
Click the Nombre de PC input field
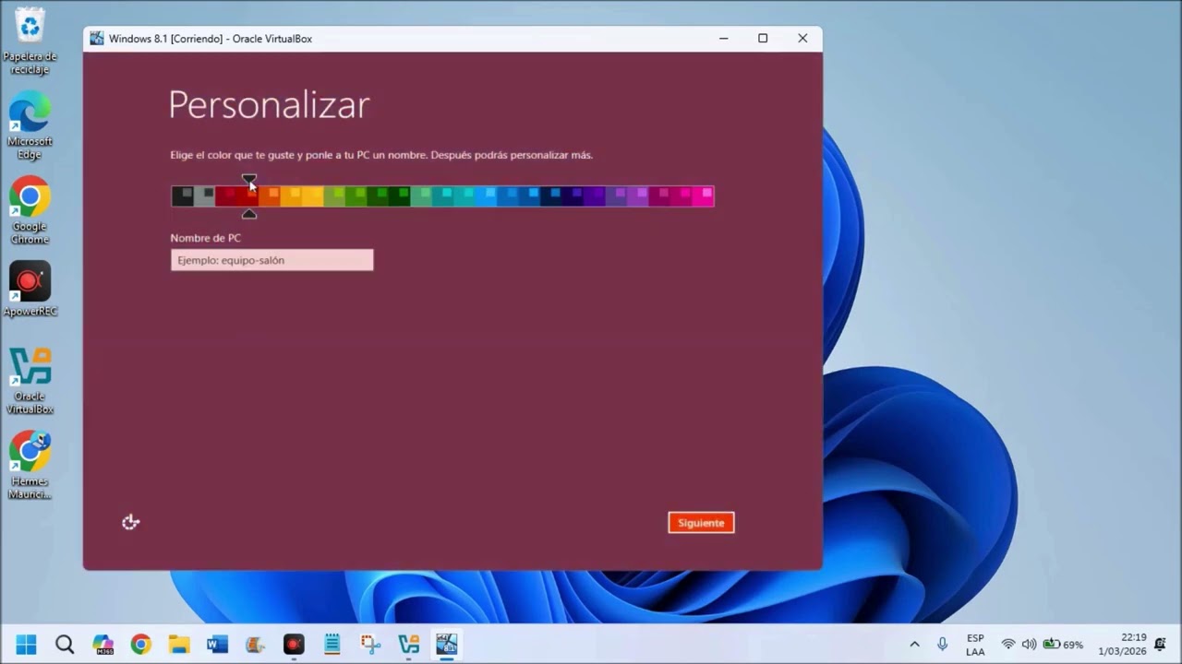point(272,260)
